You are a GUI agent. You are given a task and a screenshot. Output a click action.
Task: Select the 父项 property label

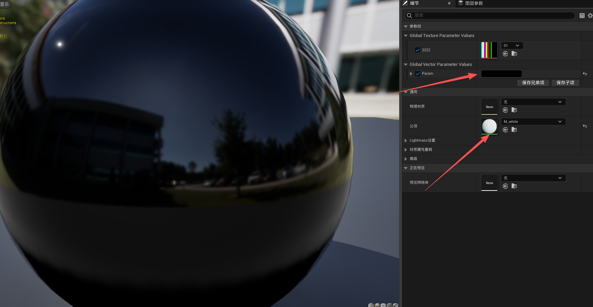coord(413,126)
